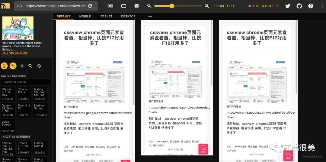Click the columns layout icon in top toolbar
Screen dimensions: 326x162
pyautogui.click(x=110, y=6)
